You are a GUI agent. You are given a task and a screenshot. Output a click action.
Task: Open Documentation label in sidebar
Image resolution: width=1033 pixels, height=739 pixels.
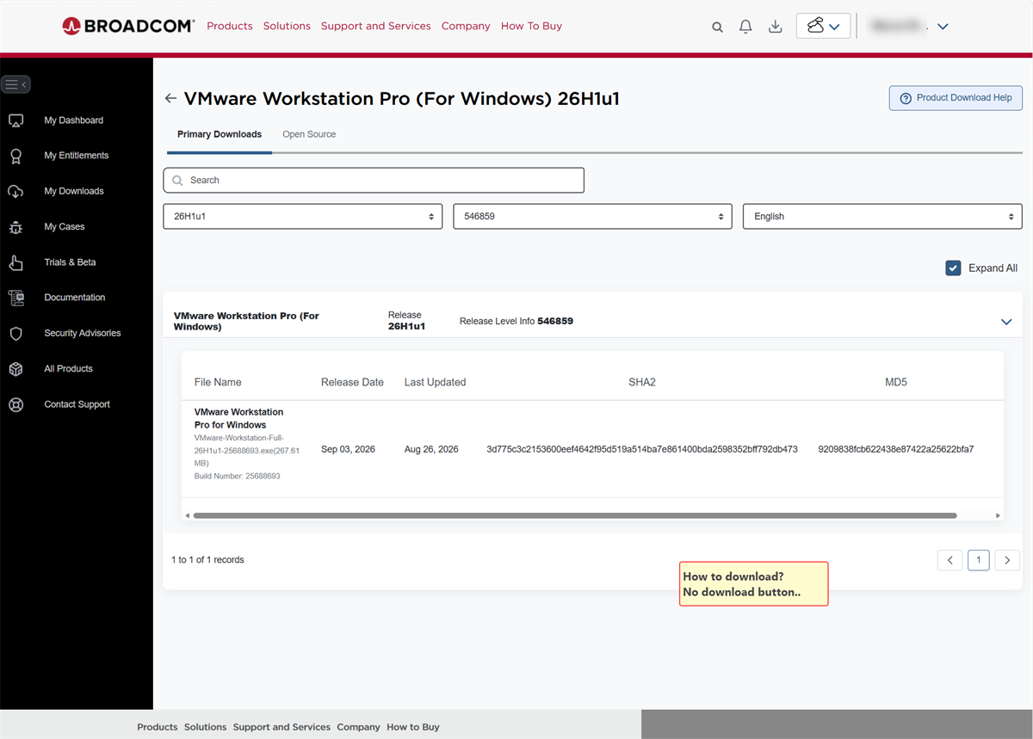coord(75,298)
